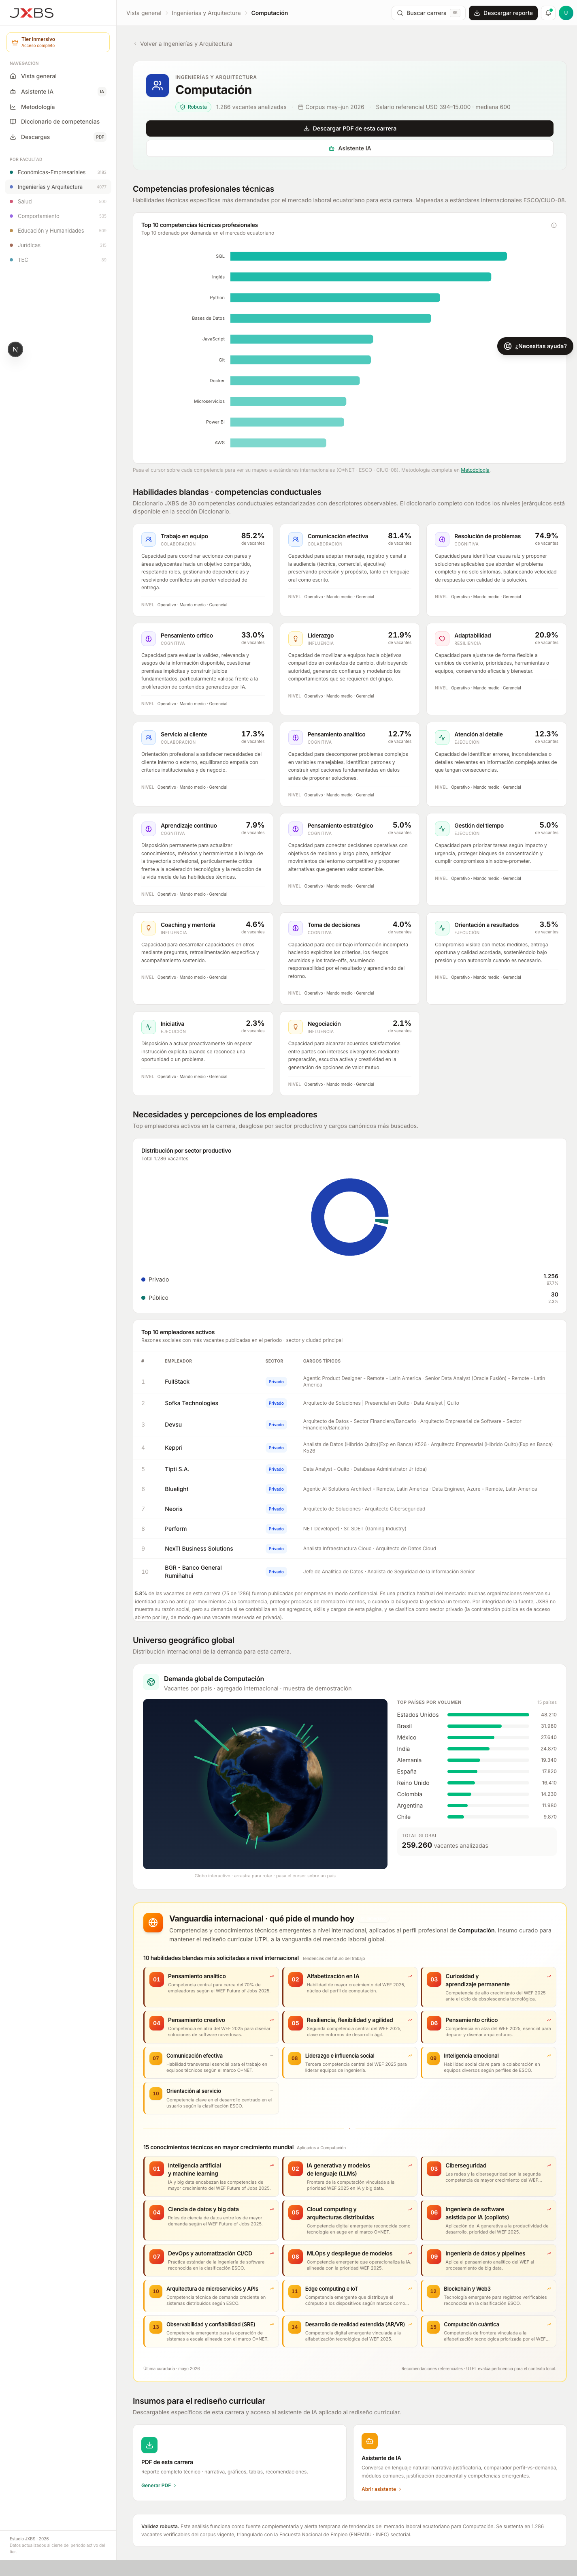The image size is (577, 2576).
Task: Click the Descargar reporte button
Action: [x=503, y=13]
